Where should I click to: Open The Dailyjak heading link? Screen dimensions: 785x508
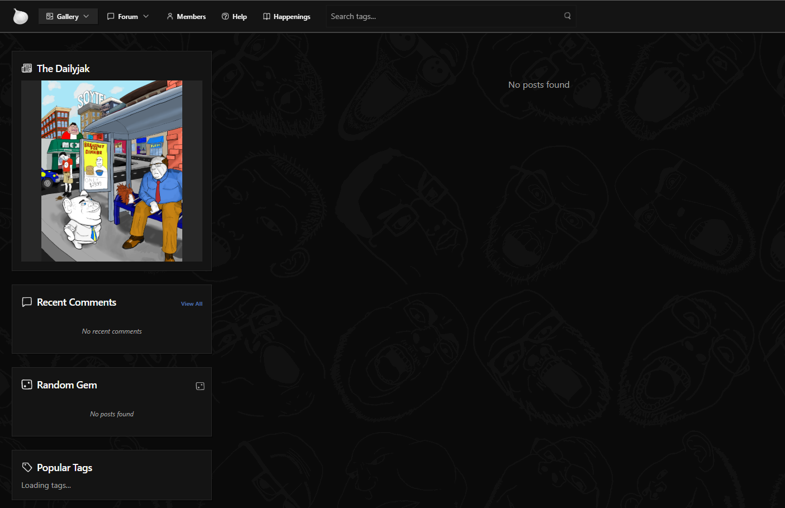coord(63,69)
